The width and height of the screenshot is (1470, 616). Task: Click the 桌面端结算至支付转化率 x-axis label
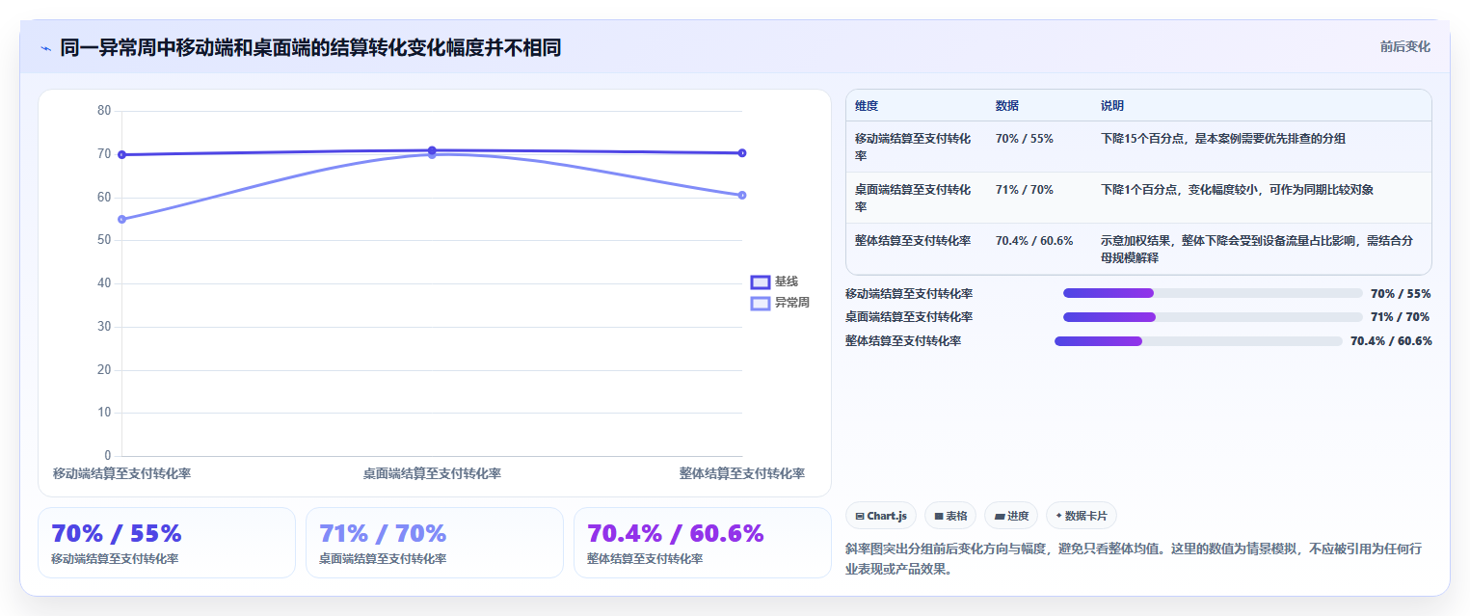click(x=432, y=473)
